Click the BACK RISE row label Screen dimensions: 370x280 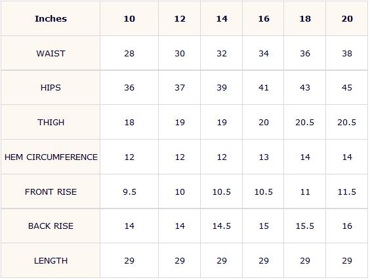(51, 226)
